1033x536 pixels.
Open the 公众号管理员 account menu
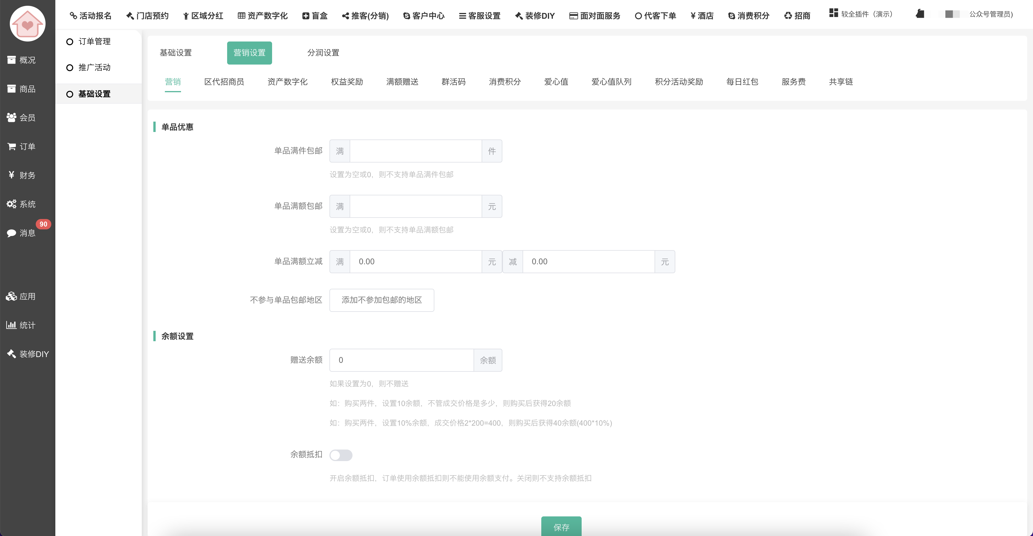click(991, 14)
